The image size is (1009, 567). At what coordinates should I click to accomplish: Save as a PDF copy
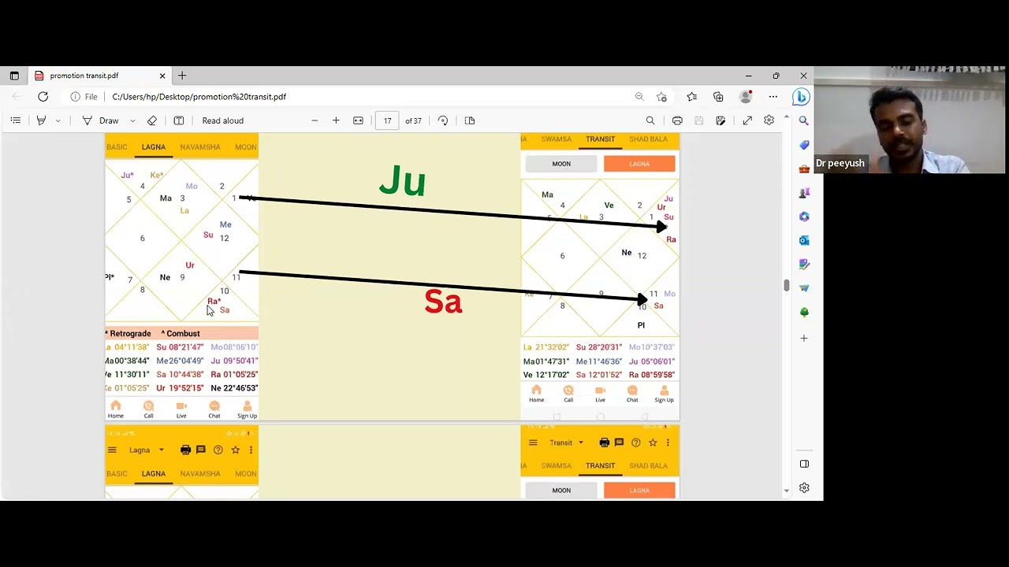click(x=720, y=120)
